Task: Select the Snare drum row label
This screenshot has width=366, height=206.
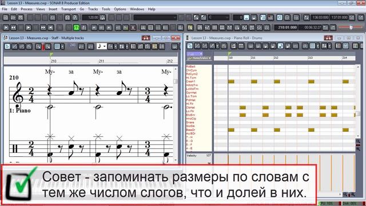Action: click(190, 122)
